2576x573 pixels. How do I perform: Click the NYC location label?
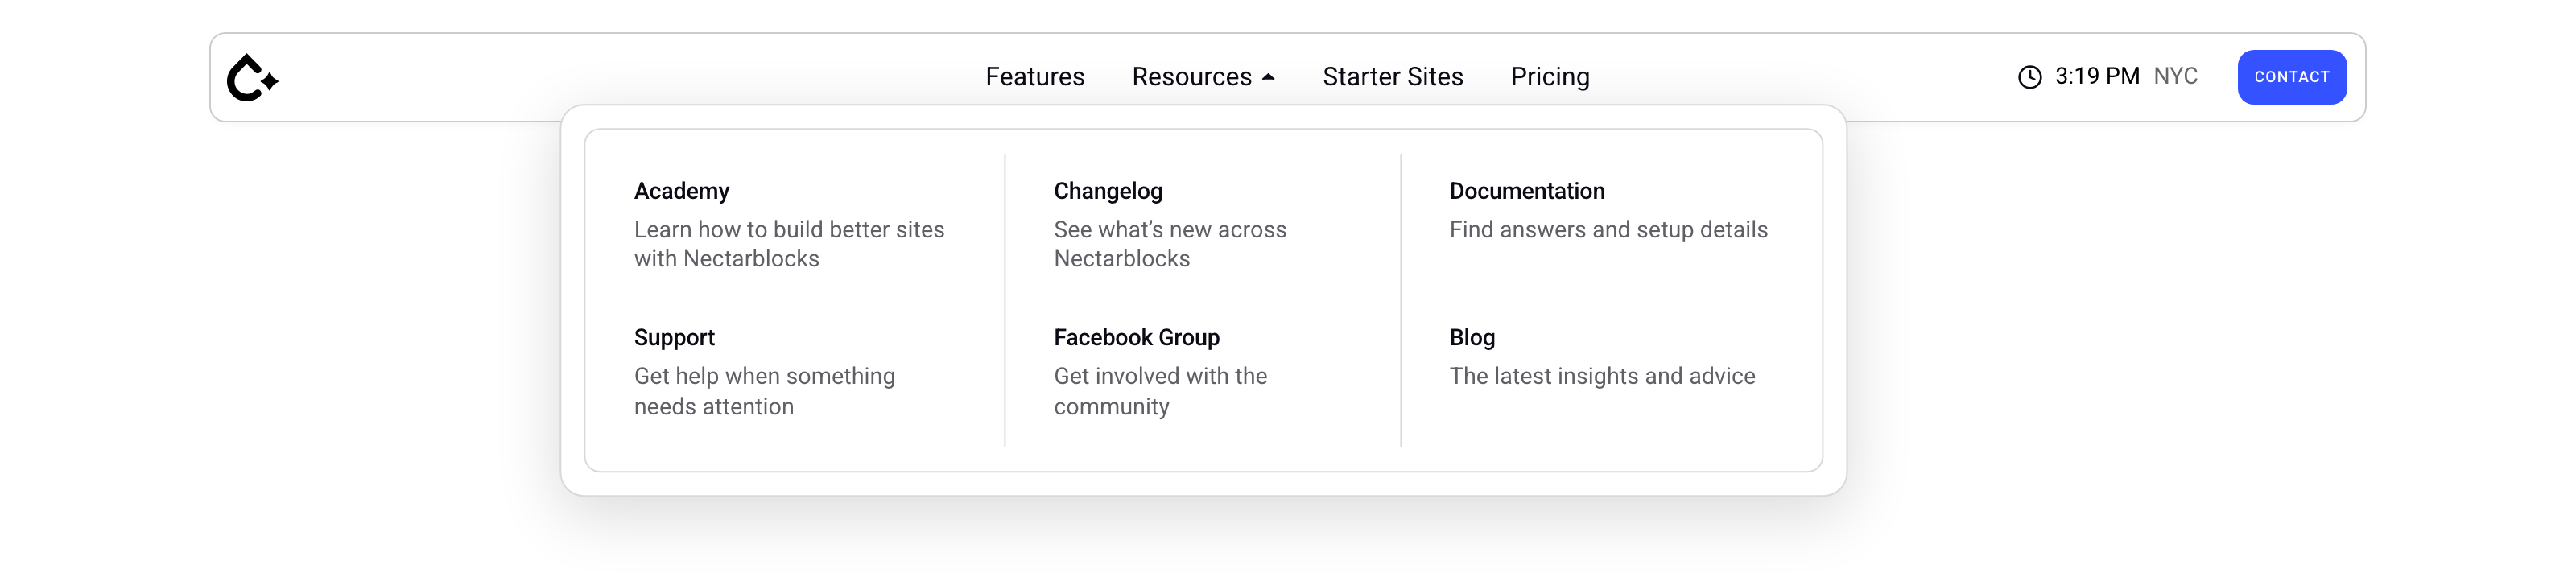(x=2174, y=76)
